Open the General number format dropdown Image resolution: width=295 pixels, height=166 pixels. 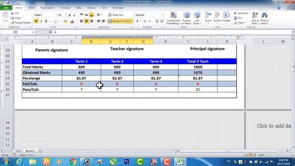pyautogui.click(x=162, y=15)
